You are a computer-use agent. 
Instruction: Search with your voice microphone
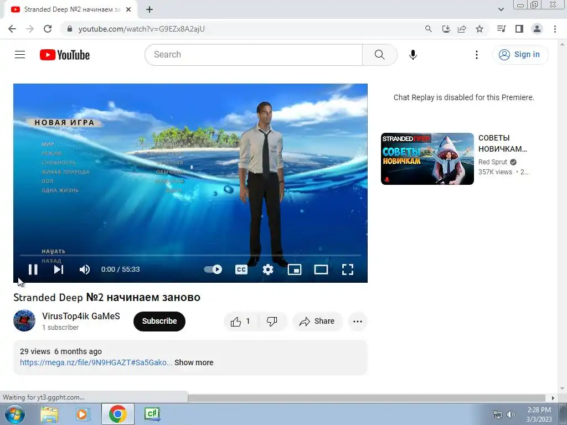(x=413, y=55)
